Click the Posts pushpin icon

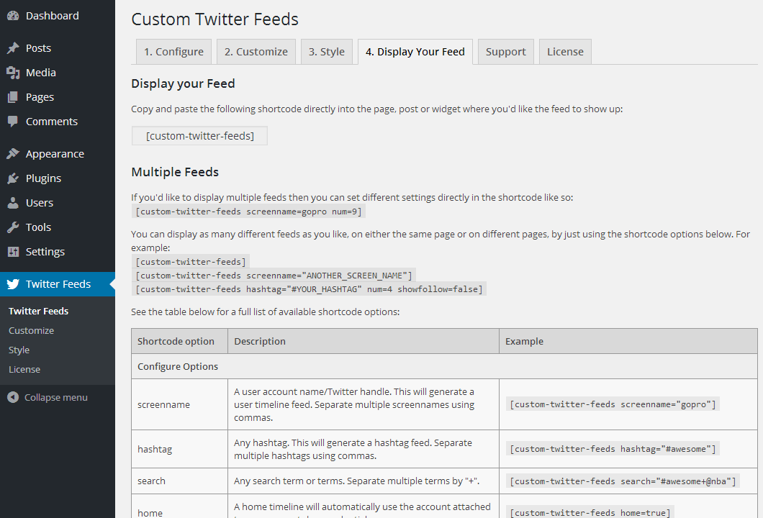tap(13, 48)
